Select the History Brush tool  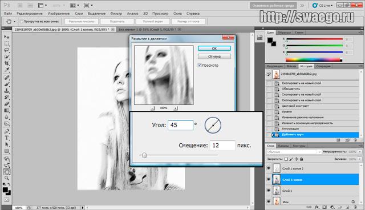tap(6, 97)
